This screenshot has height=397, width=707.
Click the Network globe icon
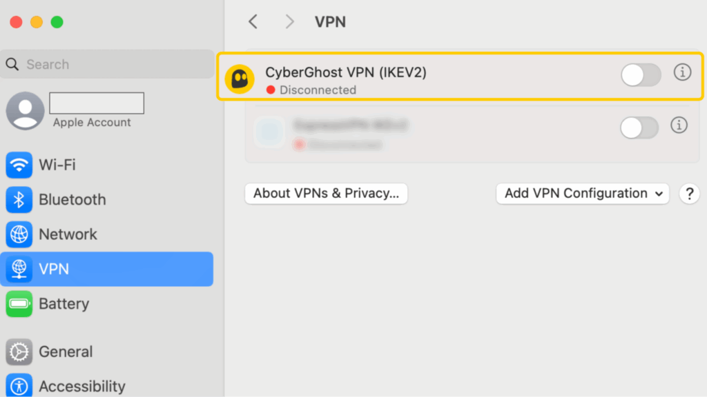19,234
